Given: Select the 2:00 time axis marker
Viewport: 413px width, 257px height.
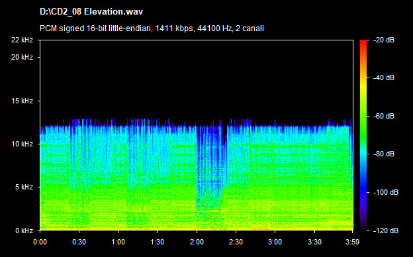Looking at the screenshot, I should click(x=197, y=242).
